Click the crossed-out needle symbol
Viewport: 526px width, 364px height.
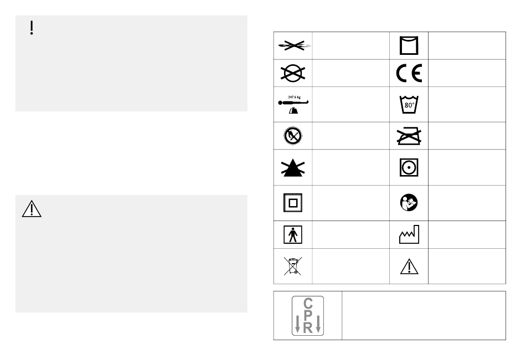[x=294, y=45]
